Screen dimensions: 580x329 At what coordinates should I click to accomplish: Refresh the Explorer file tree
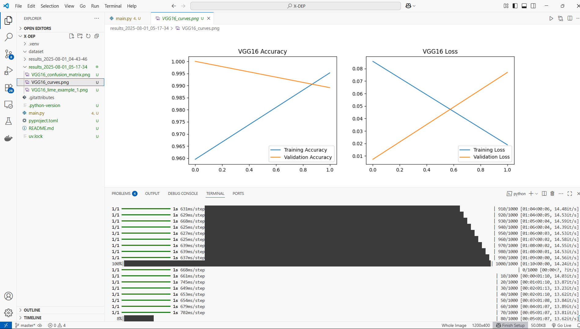(88, 36)
